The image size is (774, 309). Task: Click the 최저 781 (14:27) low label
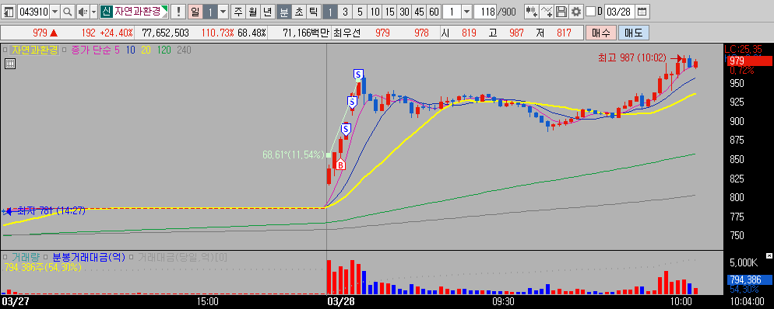click(x=51, y=210)
